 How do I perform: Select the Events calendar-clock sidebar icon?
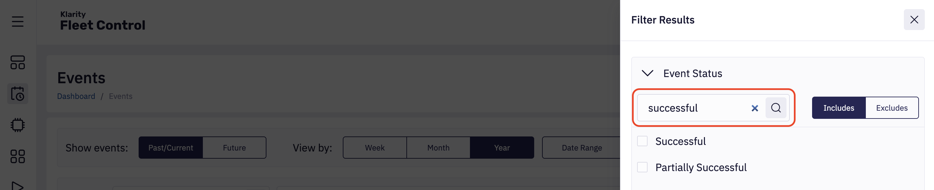tap(17, 94)
